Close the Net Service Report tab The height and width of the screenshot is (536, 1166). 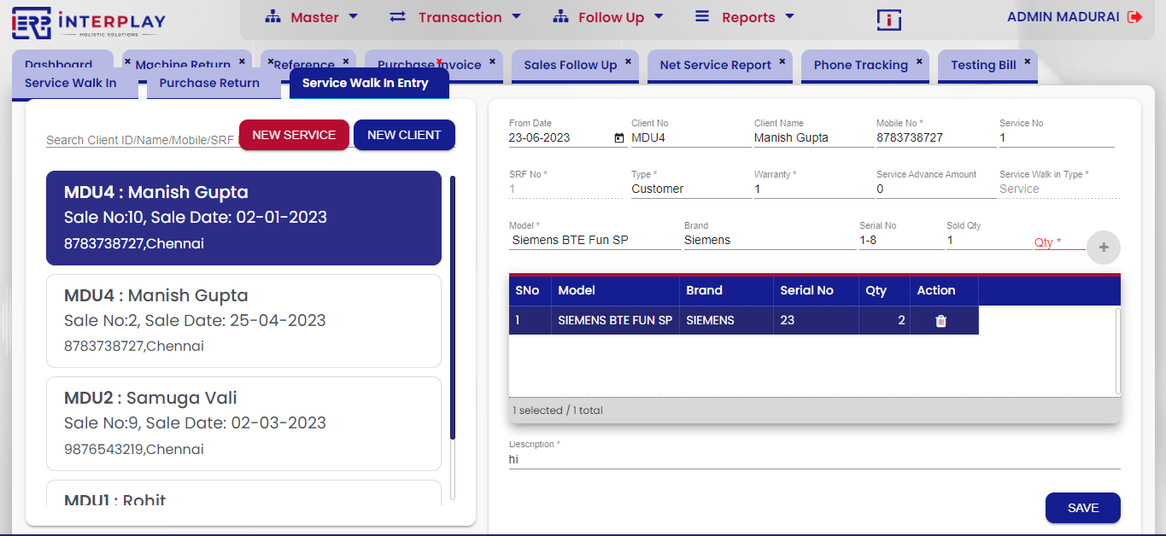[782, 61]
